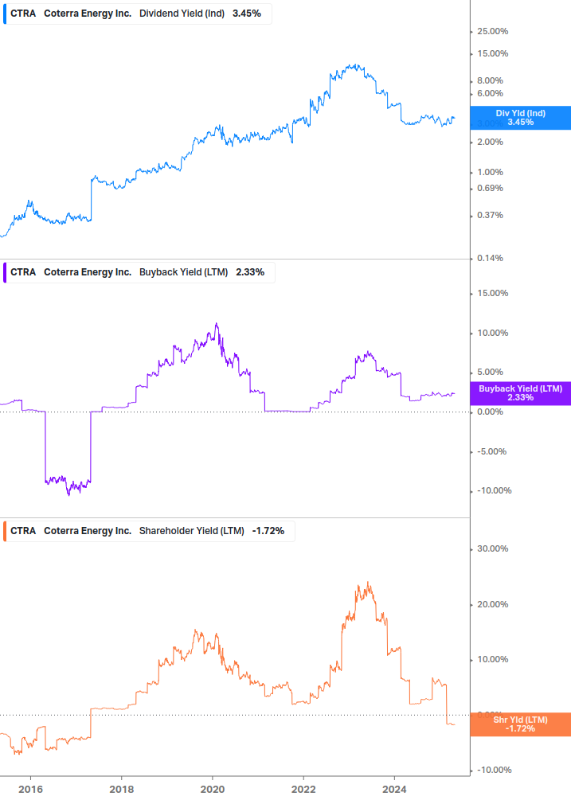This screenshot has height=800, width=571.
Task: Click the Shareholder Yield (LTM) legend label
Action: click(191, 531)
